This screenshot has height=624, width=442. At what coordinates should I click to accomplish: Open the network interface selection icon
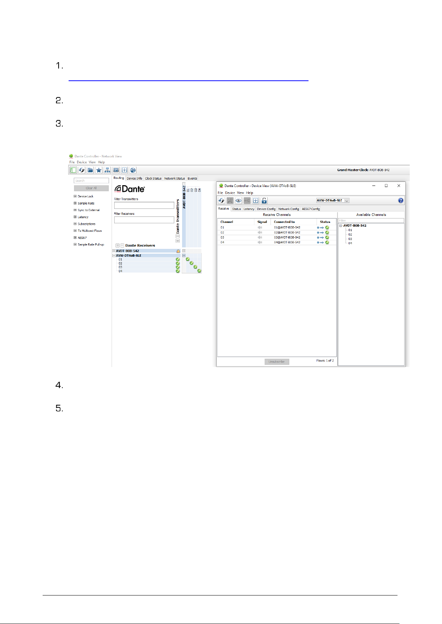pos(107,170)
